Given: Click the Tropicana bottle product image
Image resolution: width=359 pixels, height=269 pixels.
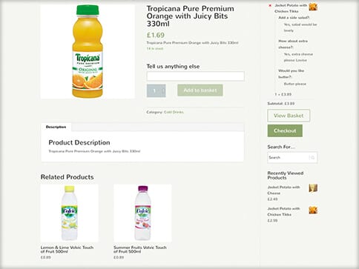Looking at the screenshot, I should pos(88,51).
